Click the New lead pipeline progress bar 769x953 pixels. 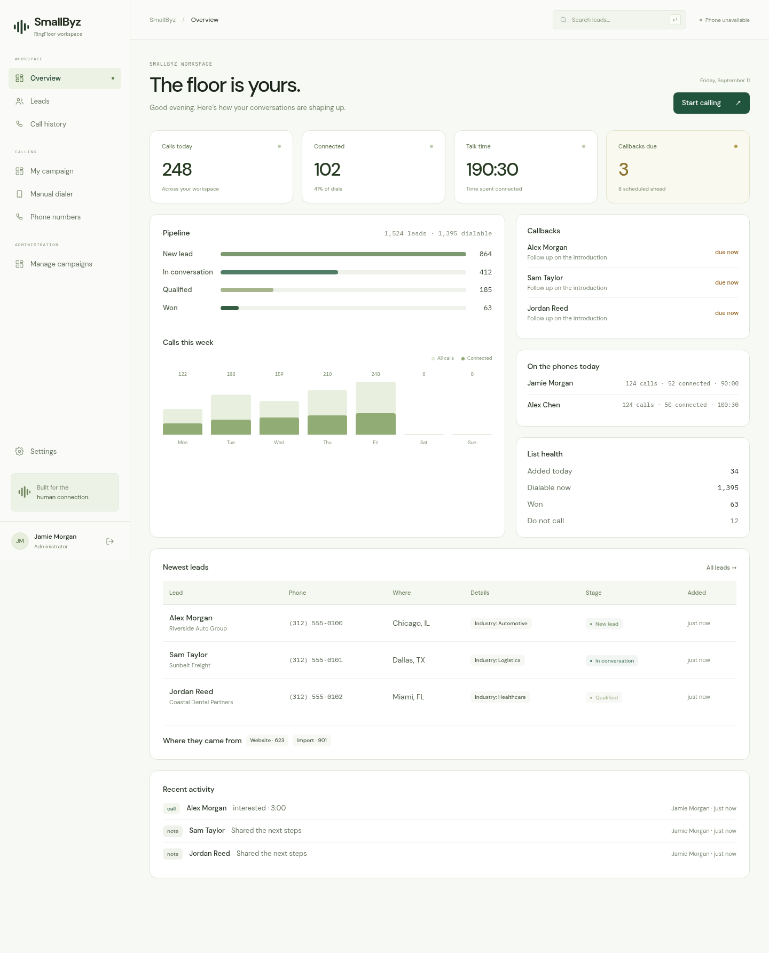[343, 254]
